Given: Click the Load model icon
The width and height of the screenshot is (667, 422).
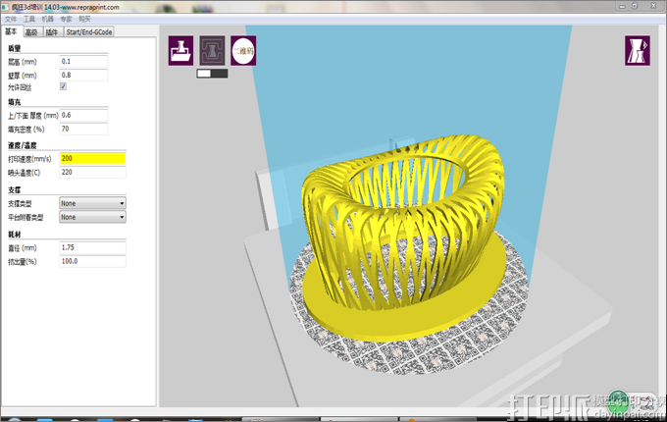Looking at the screenshot, I should click(x=181, y=50).
